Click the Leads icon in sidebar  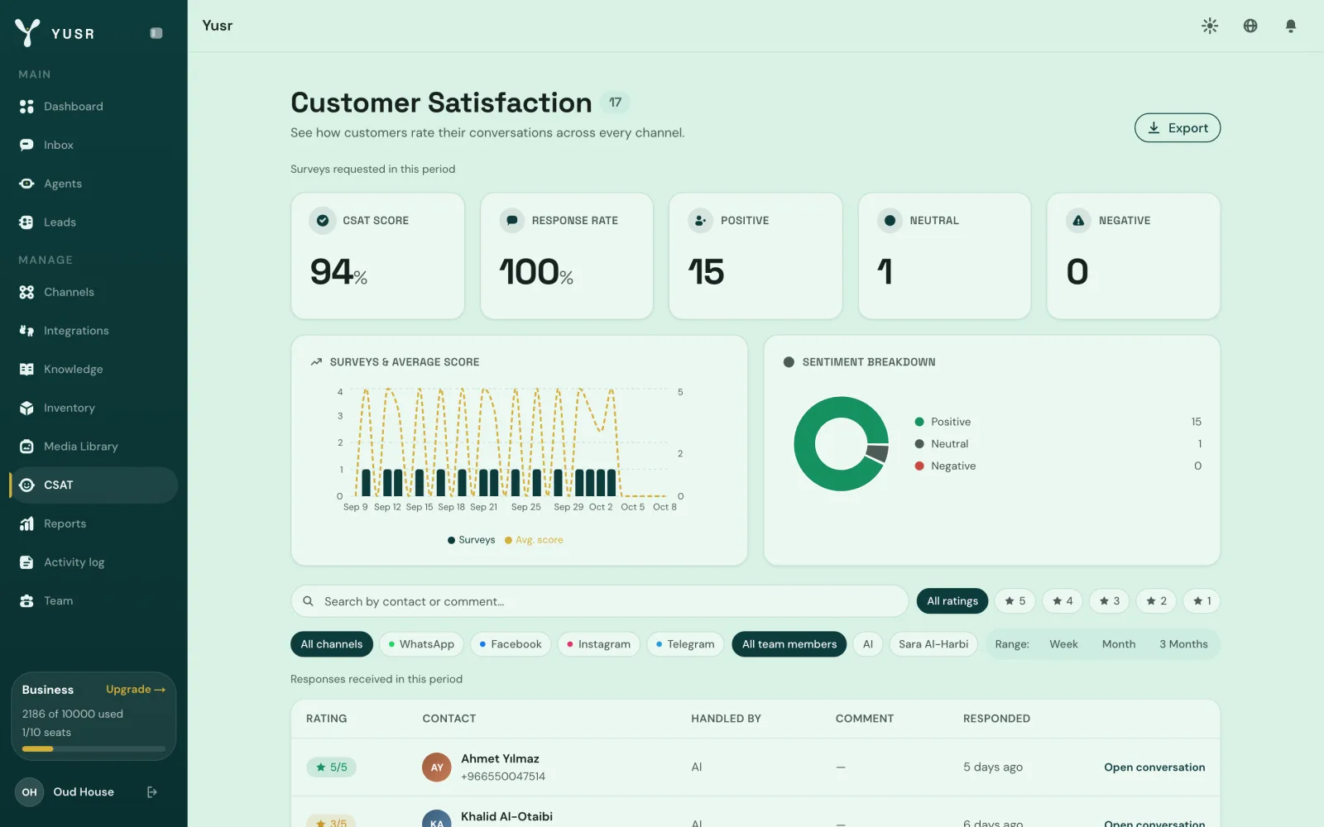click(x=26, y=222)
